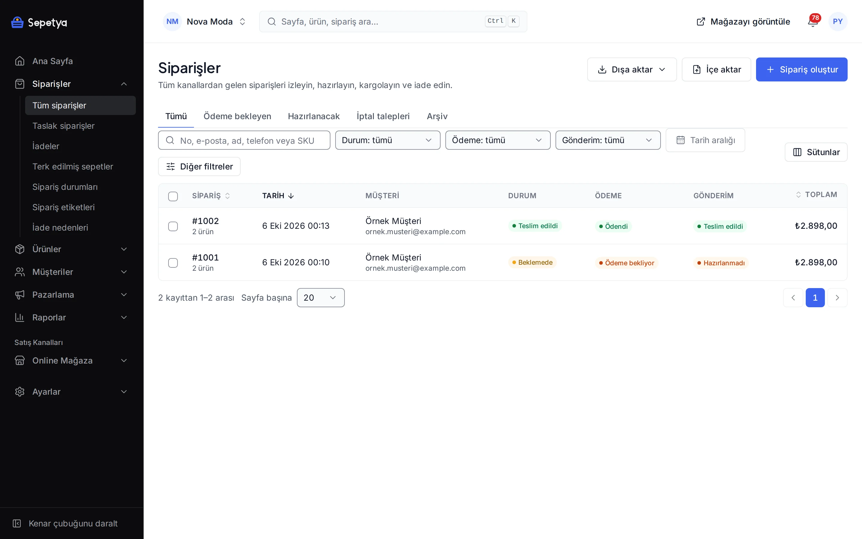Open the Diğer filtreler button
The width and height of the screenshot is (862, 539).
tap(199, 166)
